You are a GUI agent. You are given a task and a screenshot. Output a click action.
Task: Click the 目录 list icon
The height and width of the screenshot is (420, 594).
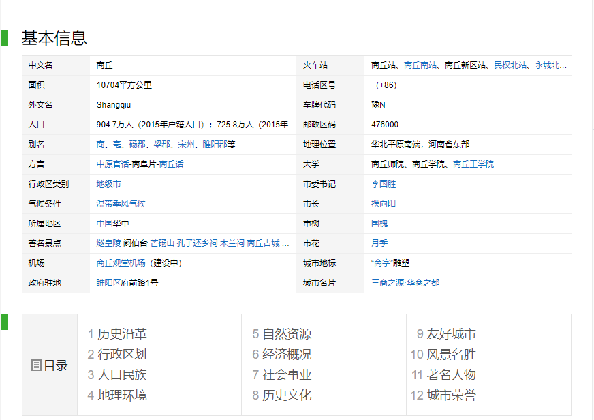37,365
